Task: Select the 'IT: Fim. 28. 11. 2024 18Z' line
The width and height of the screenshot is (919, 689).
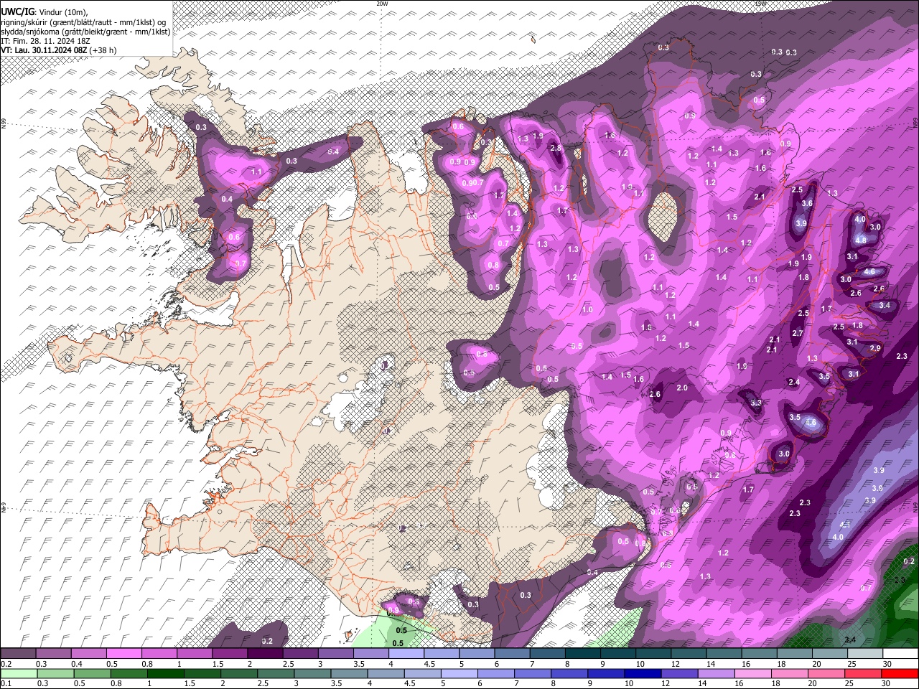Action: (x=46, y=41)
